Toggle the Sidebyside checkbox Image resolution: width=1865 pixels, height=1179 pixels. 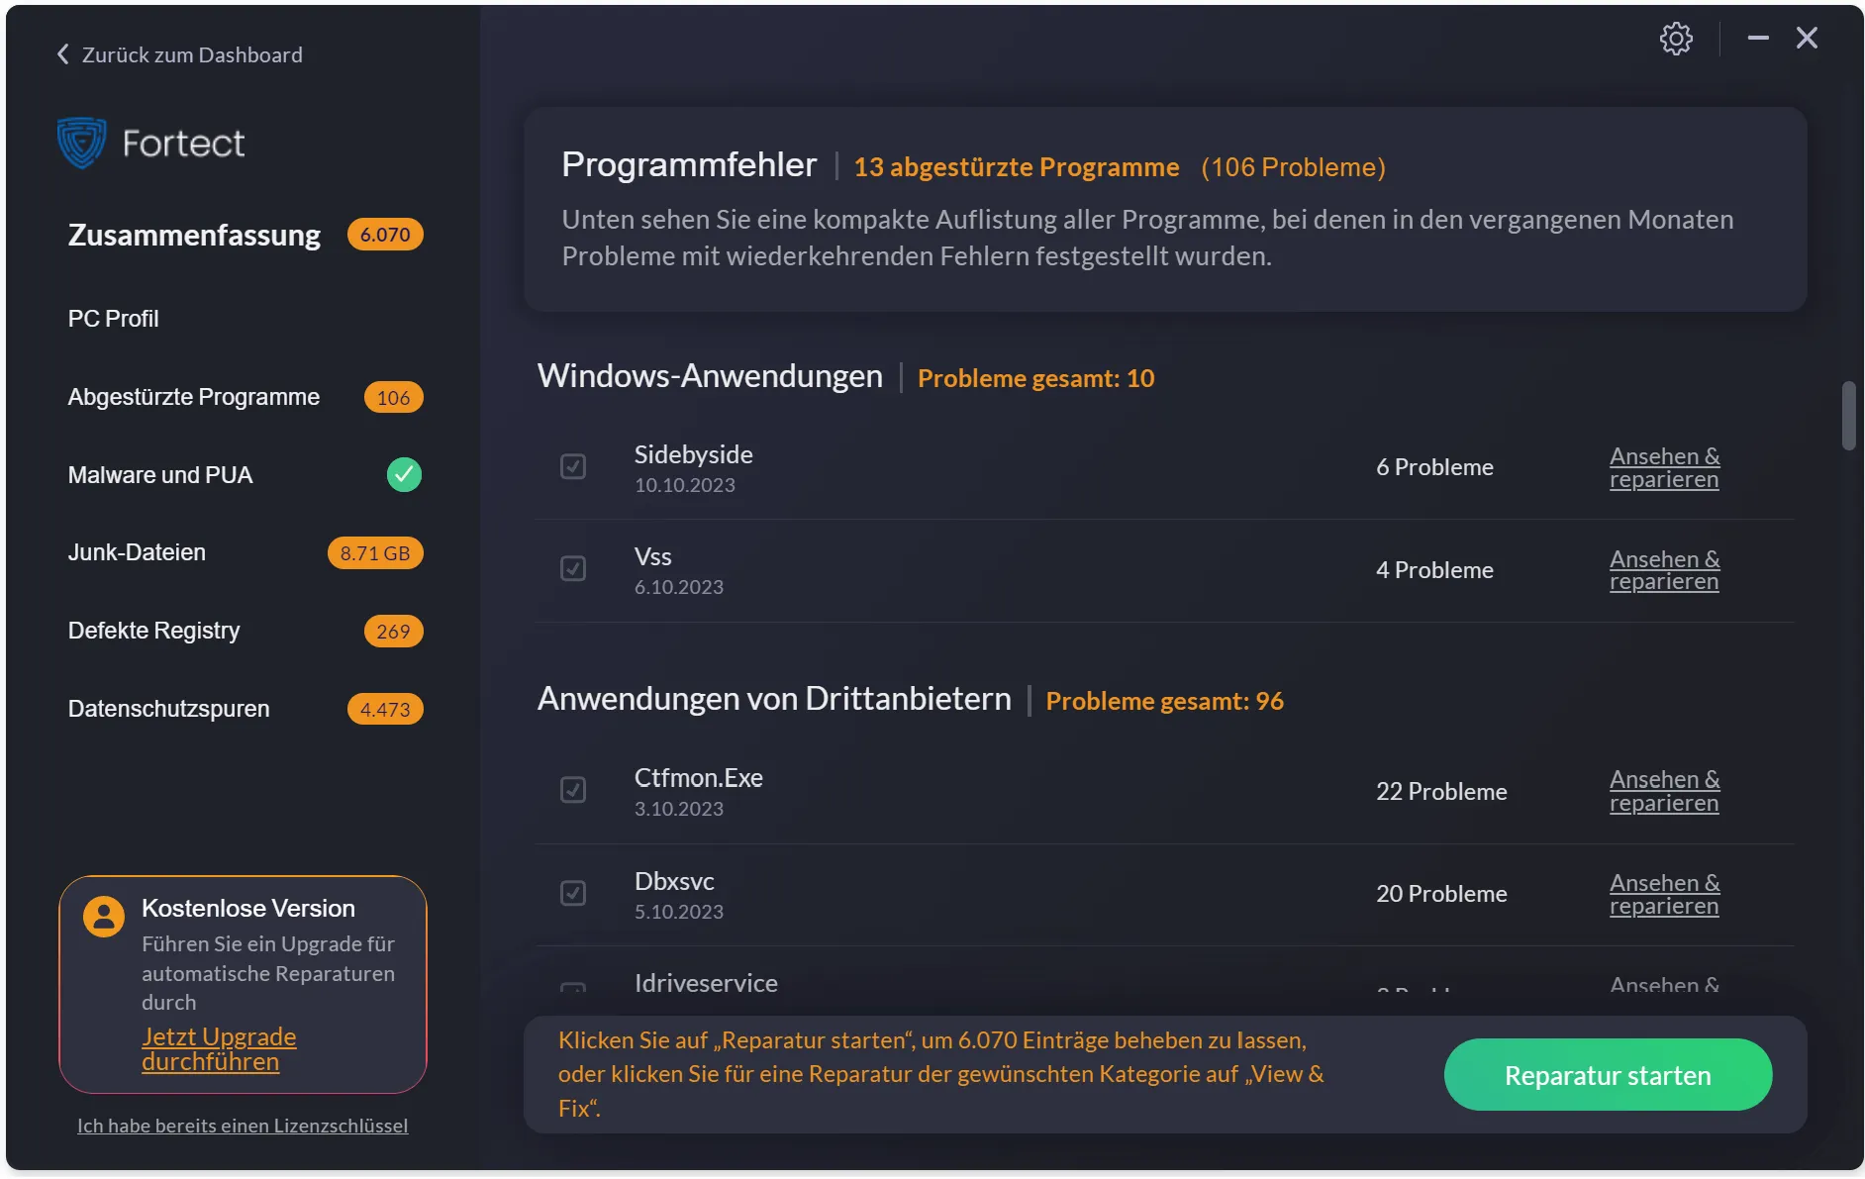pyautogui.click(x=573, y=467)
